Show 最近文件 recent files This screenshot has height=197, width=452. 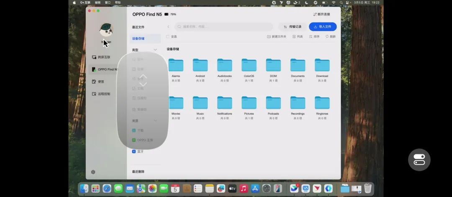click(139, 27)
